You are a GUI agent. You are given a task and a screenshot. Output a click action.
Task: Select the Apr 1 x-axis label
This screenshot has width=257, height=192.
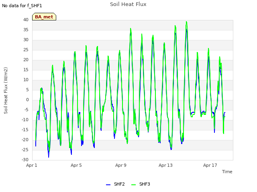coord(32,165)
